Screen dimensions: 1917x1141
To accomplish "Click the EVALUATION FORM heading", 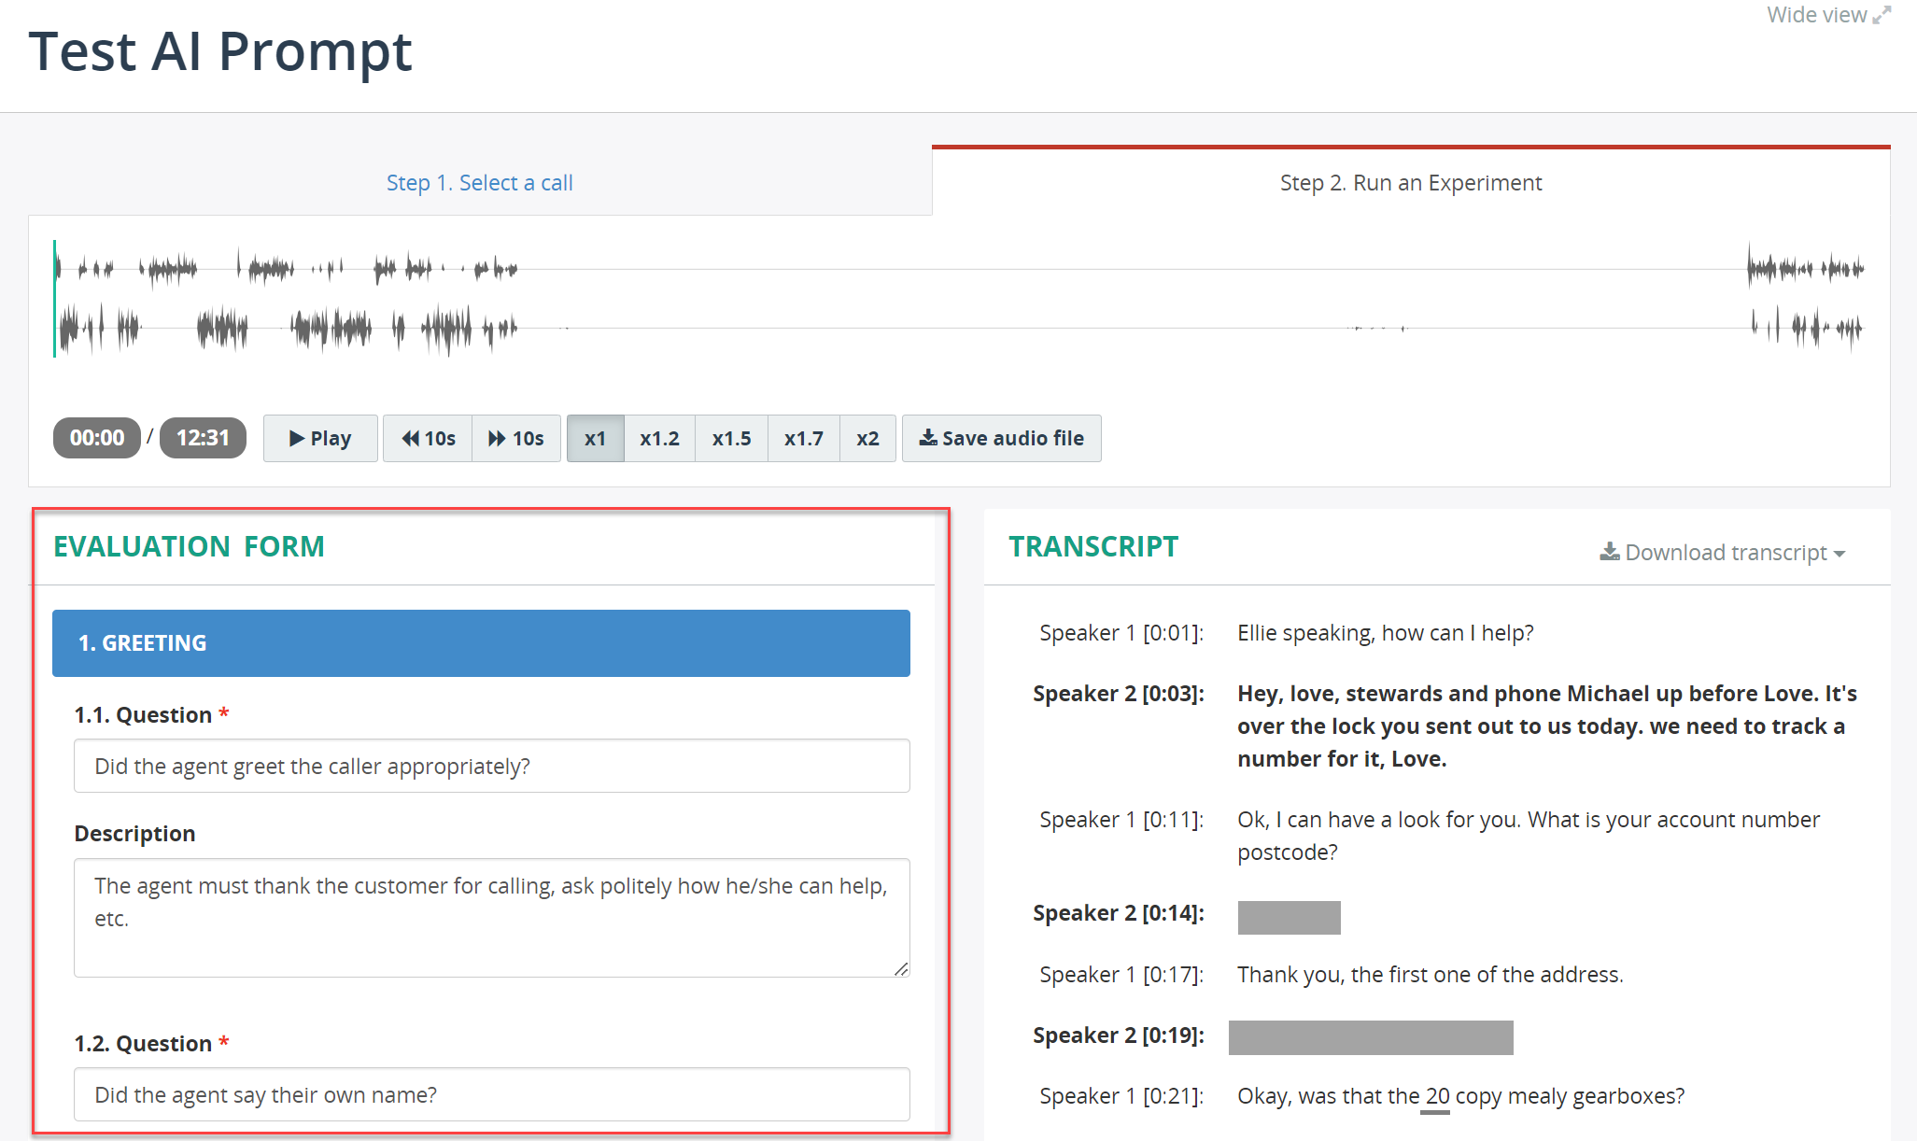I will (189, 546).
